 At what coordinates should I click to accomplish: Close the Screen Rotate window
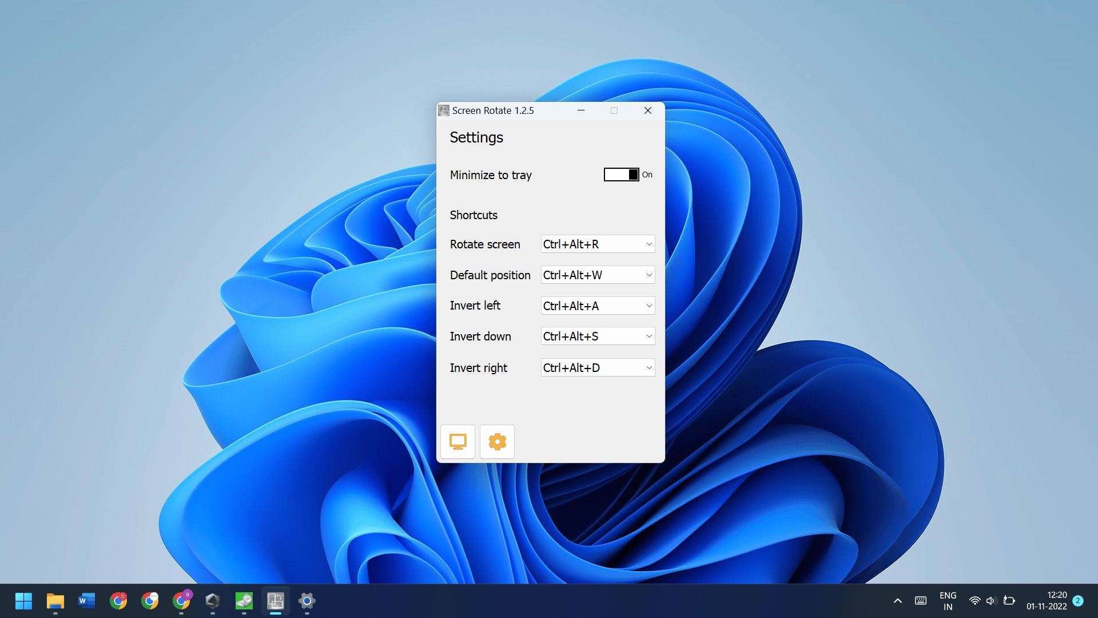coord(648,110)
